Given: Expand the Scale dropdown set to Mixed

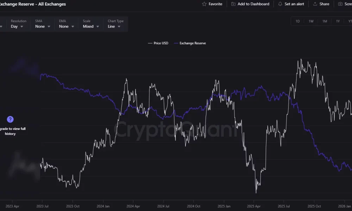Looking at the screenshot, I should [x=90, y=26].
